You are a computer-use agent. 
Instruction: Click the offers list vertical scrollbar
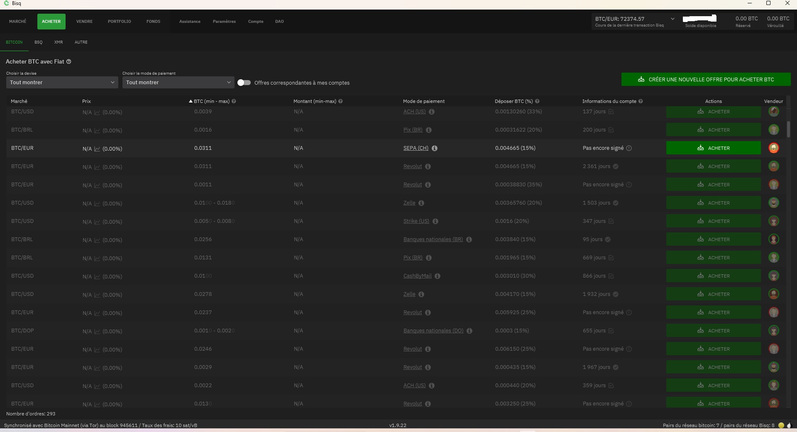(788, 129)
